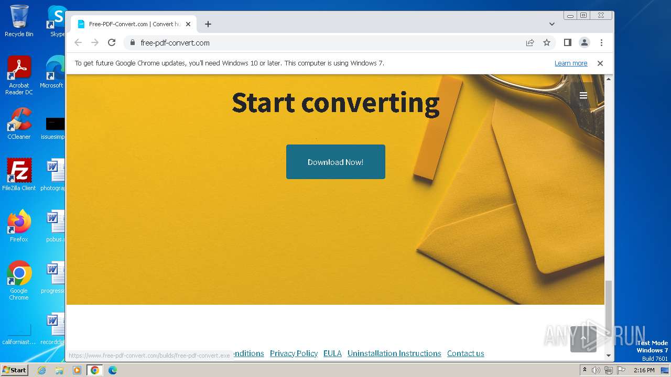Bookmark this page with the star icon
This screenshot has height=377, width=671.
547,42
